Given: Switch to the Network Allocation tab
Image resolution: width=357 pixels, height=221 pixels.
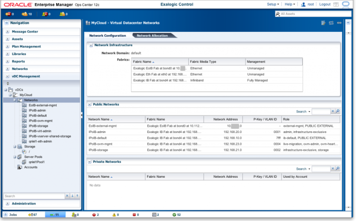Looking at the screenshot, I should [152, 35].
